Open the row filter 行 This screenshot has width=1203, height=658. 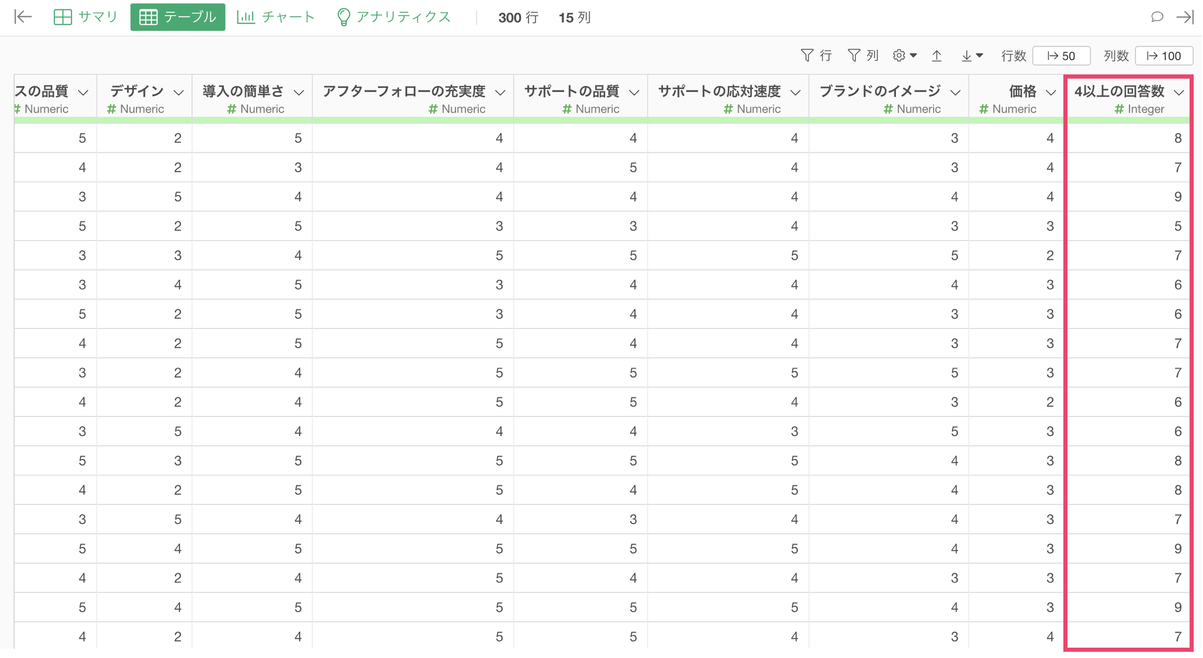(816, 55)
